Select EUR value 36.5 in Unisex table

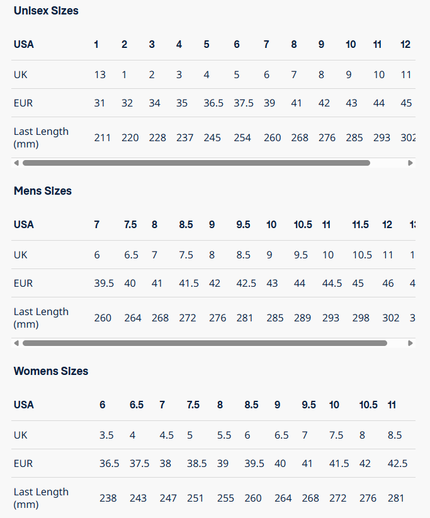(213, 103)
